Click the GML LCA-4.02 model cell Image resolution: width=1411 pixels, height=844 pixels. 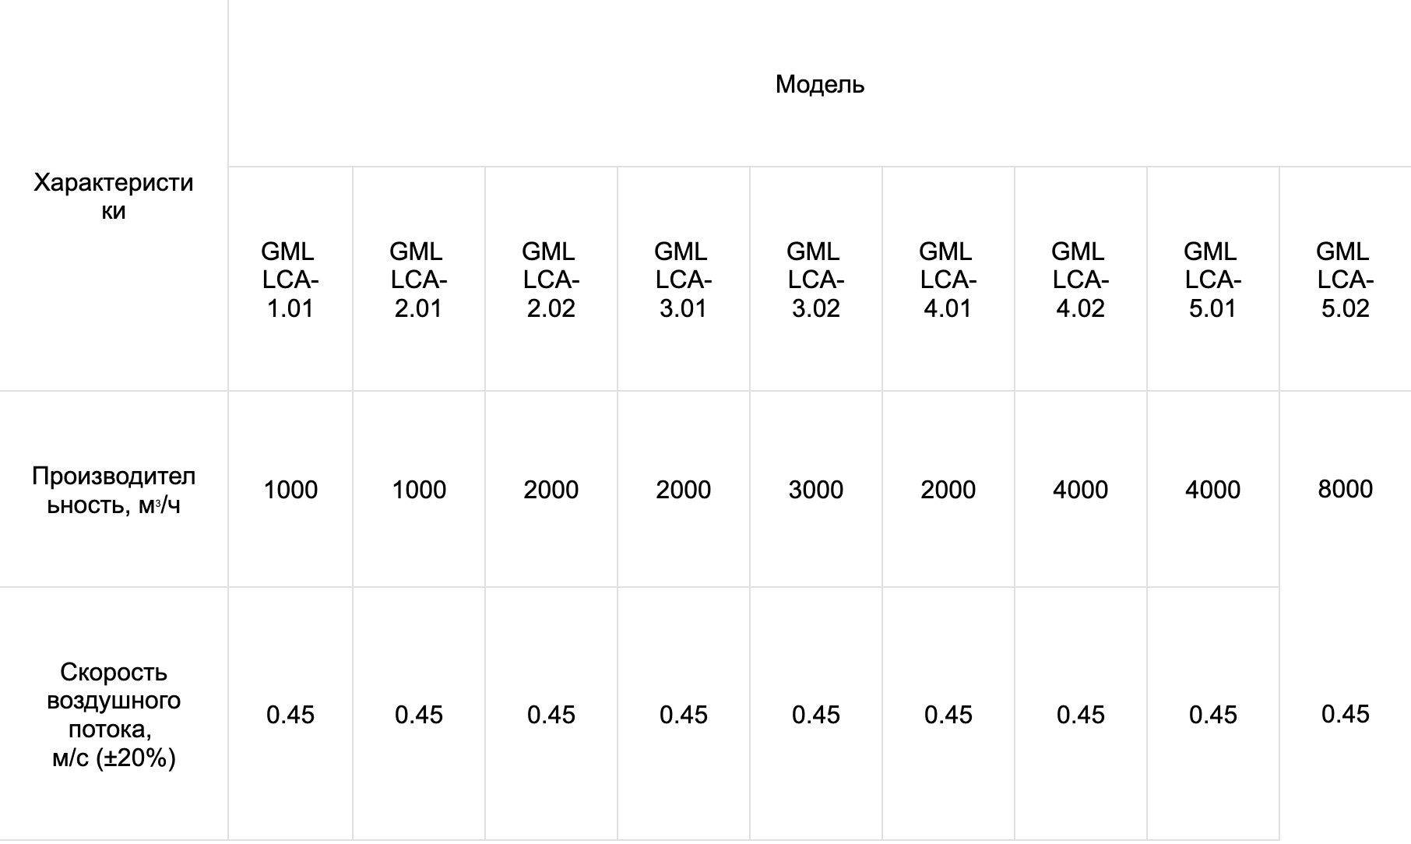(x=1081, y=280)
